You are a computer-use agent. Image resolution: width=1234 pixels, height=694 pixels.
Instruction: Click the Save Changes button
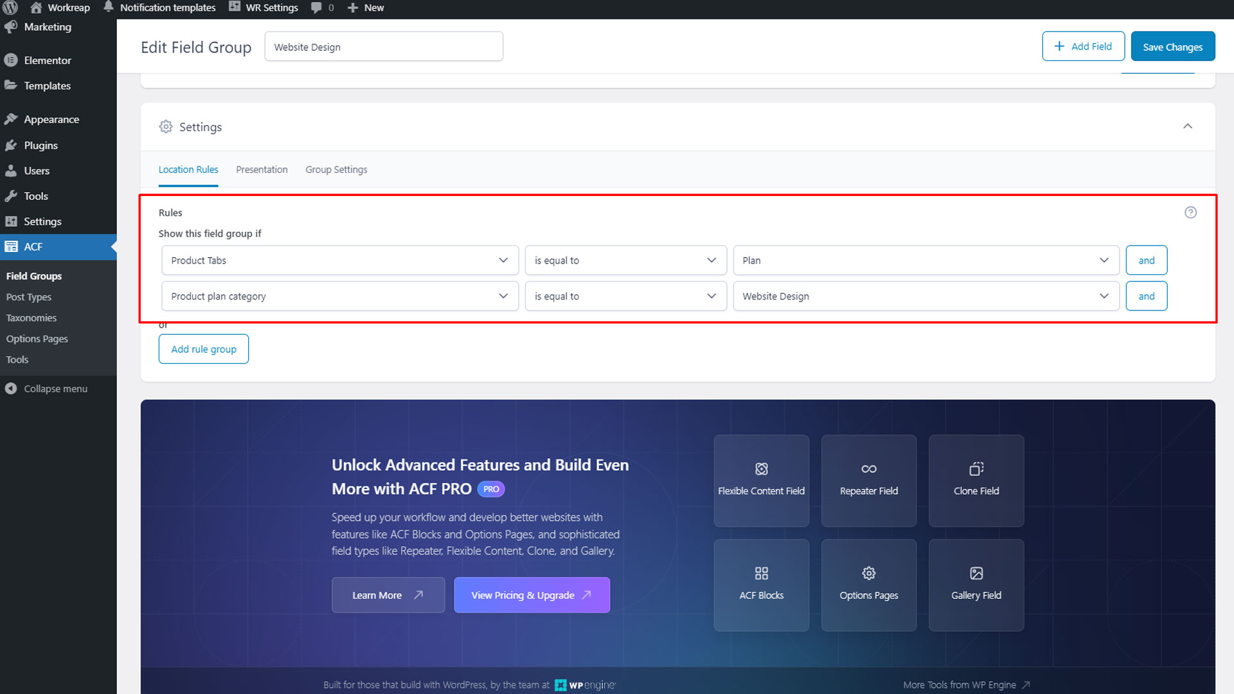(1172, 47)
